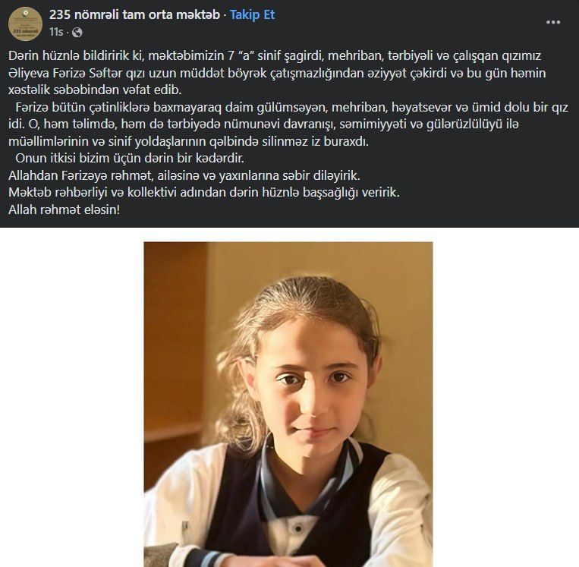
Task: Click the school uniform vest in the photo
Action: (295, 510)
